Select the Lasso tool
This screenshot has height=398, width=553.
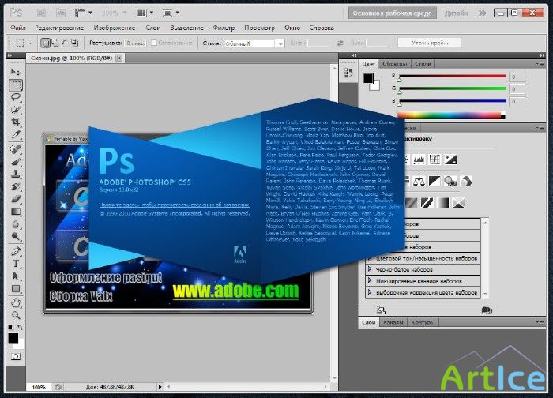tap(16, 97)
